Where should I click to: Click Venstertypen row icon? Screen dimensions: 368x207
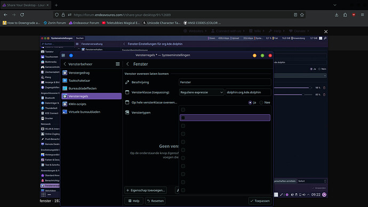pos(127,113)
